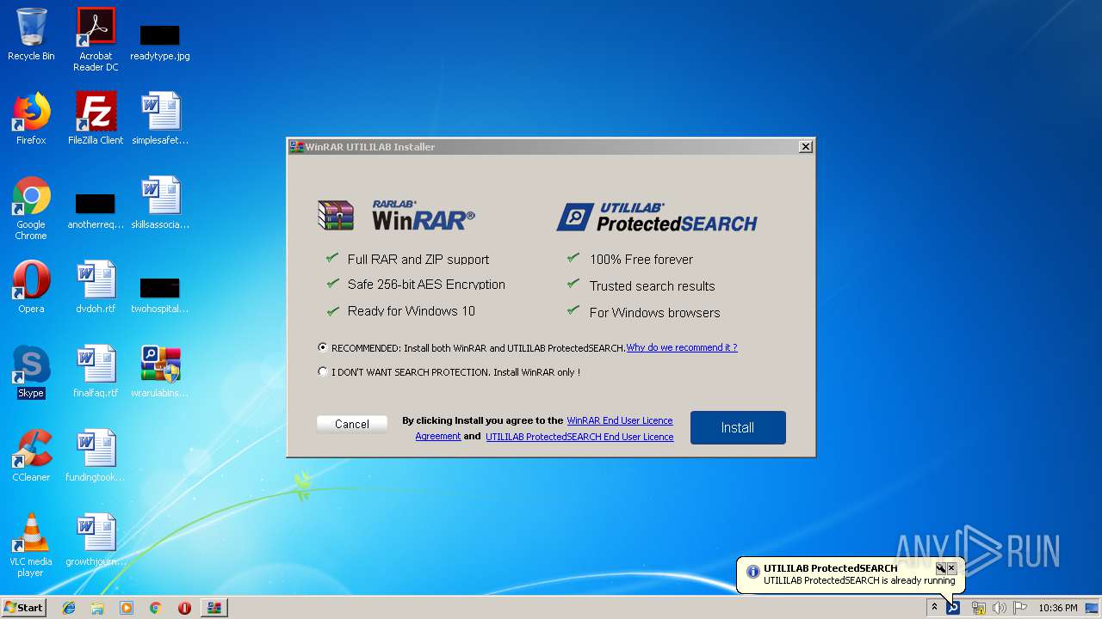Open the Skype desktop shortcut
This screenshot has height=619, width=1102.
click(31, 371)
